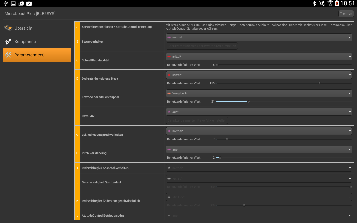Screen dimensions: 357x223
Task: Click the Pitch Verstärkung slider handle
Action: click(x=220, y=157)
